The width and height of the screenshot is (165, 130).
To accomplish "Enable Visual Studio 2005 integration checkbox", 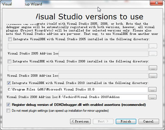I will (10, 39).
